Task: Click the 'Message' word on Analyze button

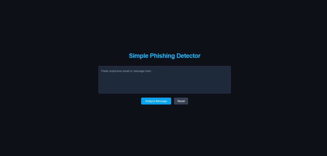Action: coord(162,101)
